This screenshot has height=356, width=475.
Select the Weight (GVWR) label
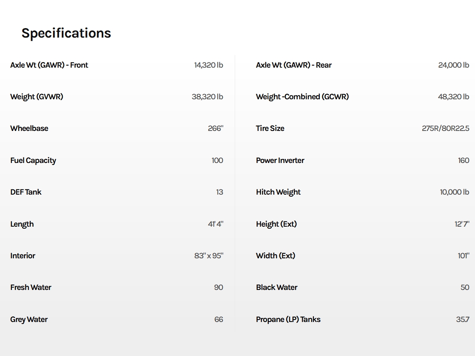click(36, 97)
